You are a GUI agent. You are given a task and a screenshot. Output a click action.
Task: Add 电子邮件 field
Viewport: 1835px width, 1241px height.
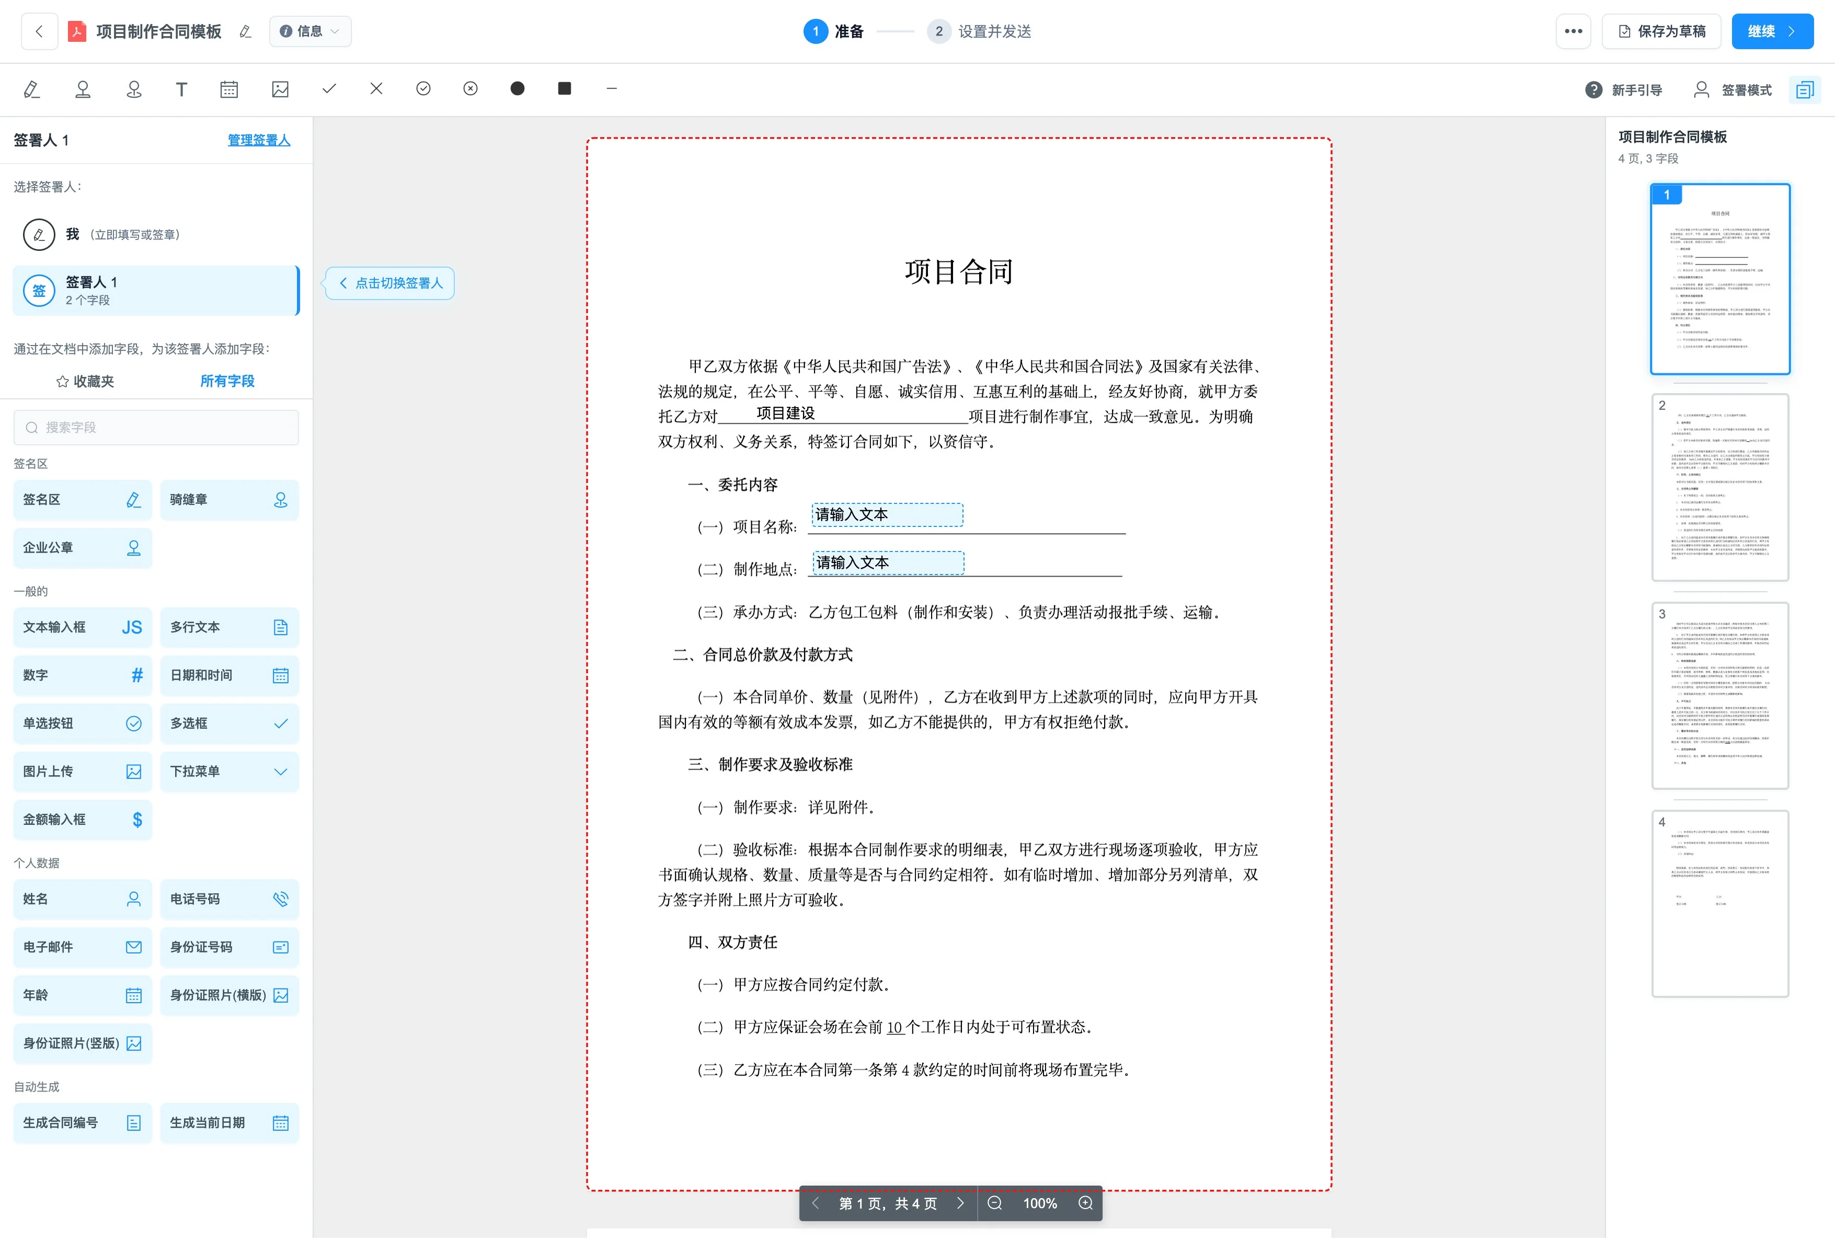[x=83, y=948]
